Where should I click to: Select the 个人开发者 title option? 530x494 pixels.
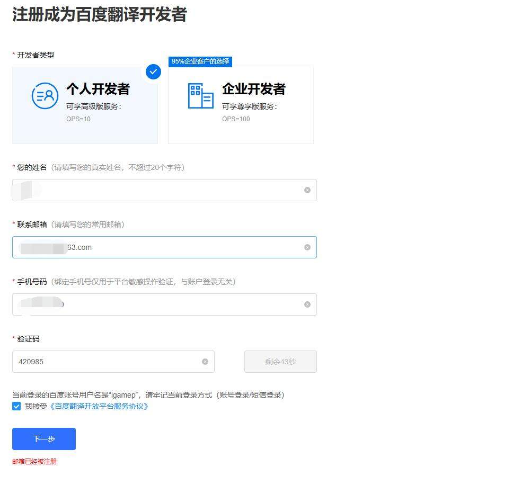click(98, 89)
